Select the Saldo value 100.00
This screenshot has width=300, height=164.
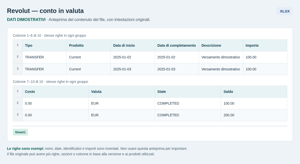(x=254, y=103)
